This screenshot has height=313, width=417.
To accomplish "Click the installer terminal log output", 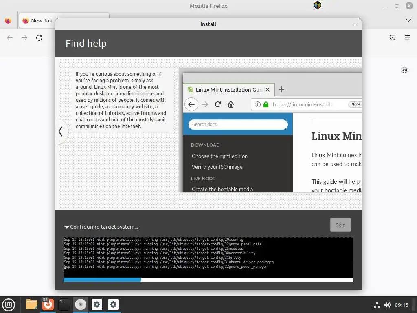I will (x=208, y=257).
